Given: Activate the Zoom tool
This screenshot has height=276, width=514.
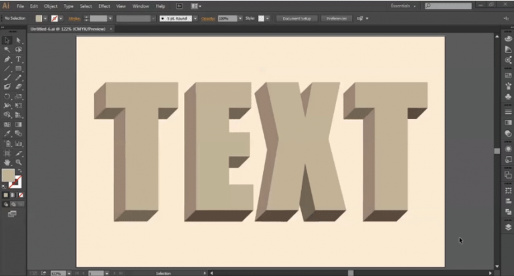Looking at the screenshot, I should tap(18, 162).
